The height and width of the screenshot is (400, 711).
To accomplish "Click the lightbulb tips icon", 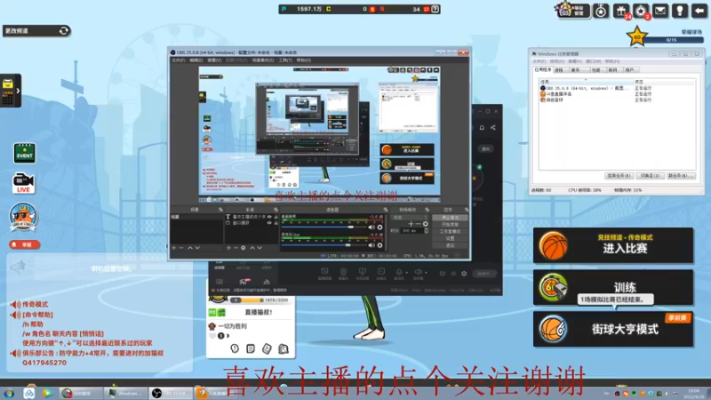I will coord(680,11).
